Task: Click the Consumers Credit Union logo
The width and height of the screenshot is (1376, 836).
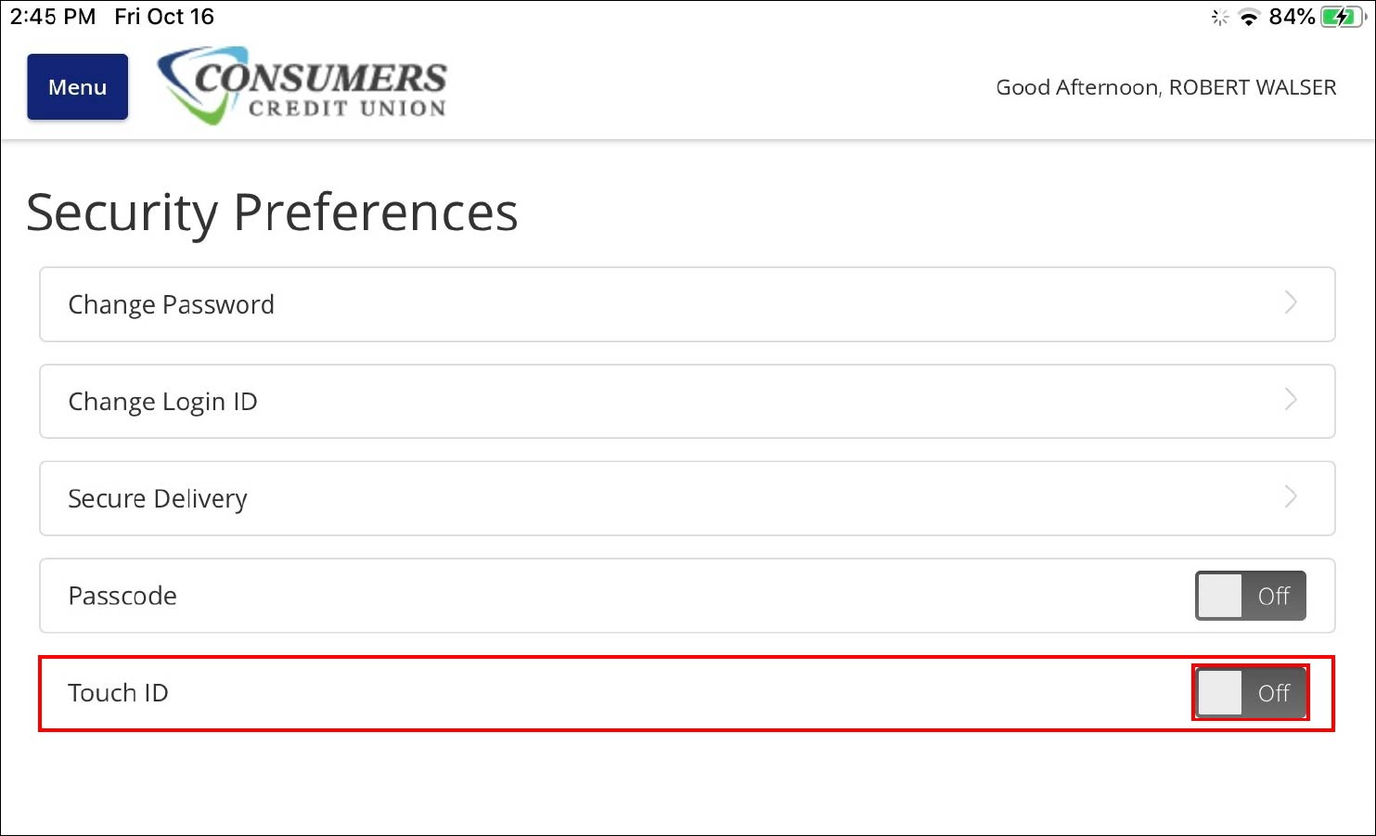Action: [302, 85]
